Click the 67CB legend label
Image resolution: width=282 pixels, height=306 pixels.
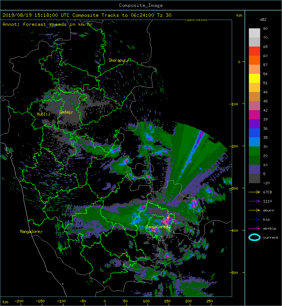[267, 192]
